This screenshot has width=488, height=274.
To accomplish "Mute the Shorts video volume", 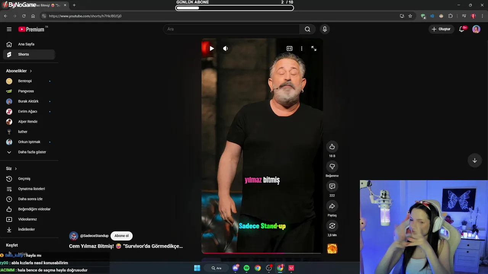I will 225,48.
